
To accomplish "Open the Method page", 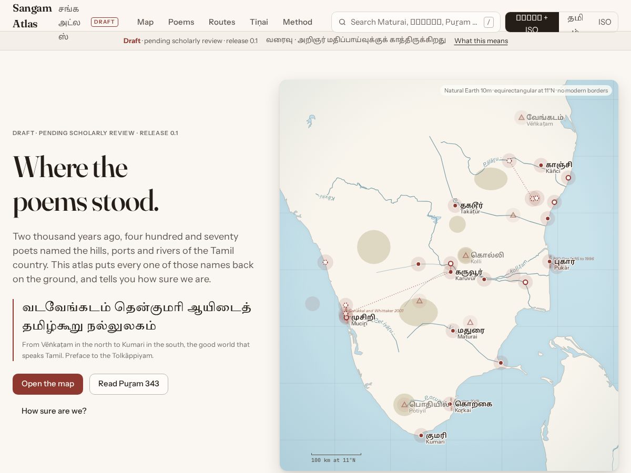I will click(x=298, y=22).
